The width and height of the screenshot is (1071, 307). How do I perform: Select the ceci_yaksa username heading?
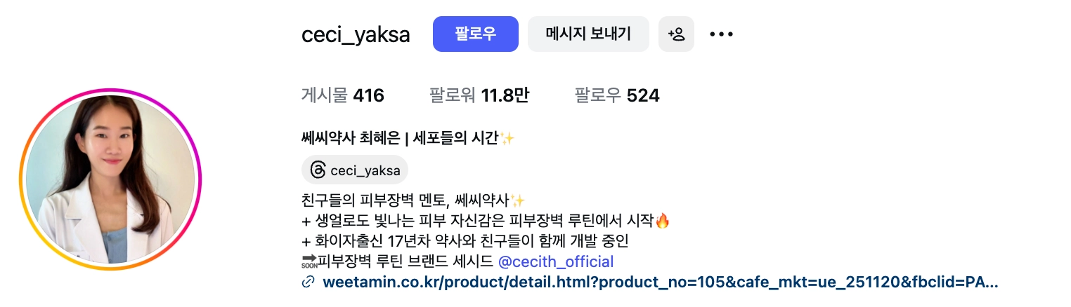click(356, 34)
